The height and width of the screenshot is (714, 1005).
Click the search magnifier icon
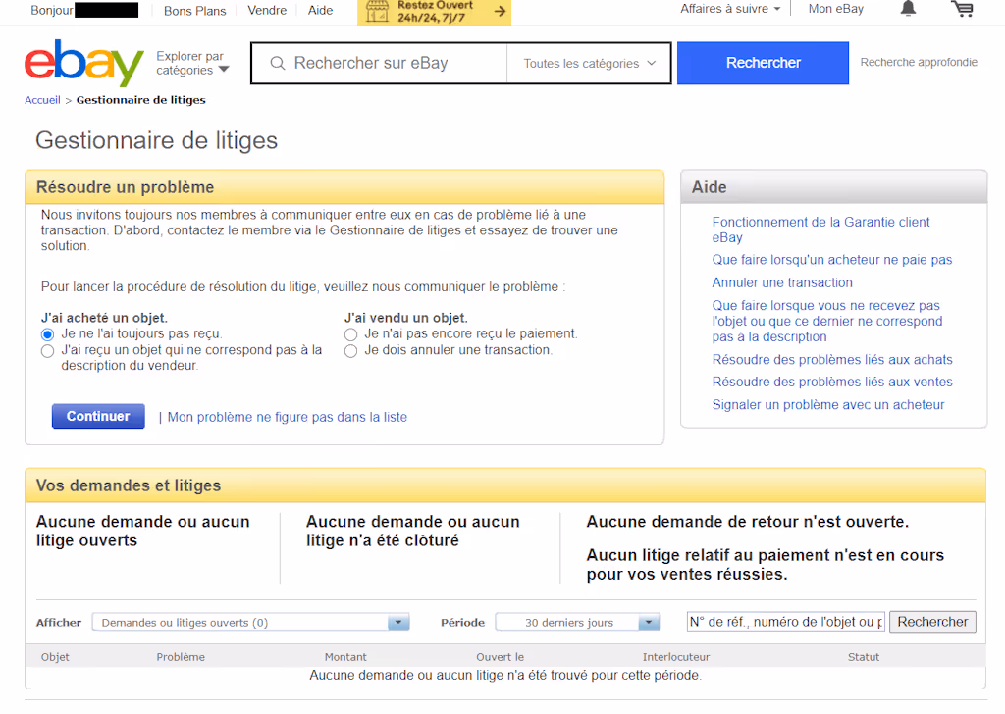278,62
